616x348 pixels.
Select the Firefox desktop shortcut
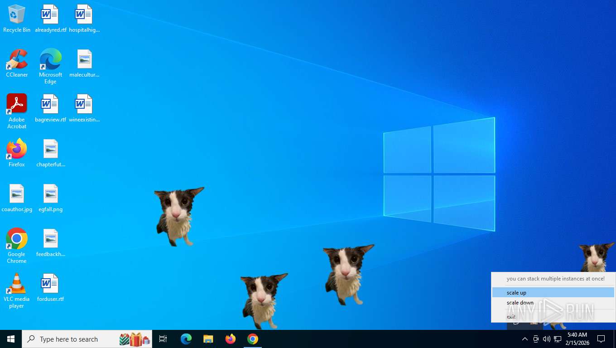tap(17, 154)
